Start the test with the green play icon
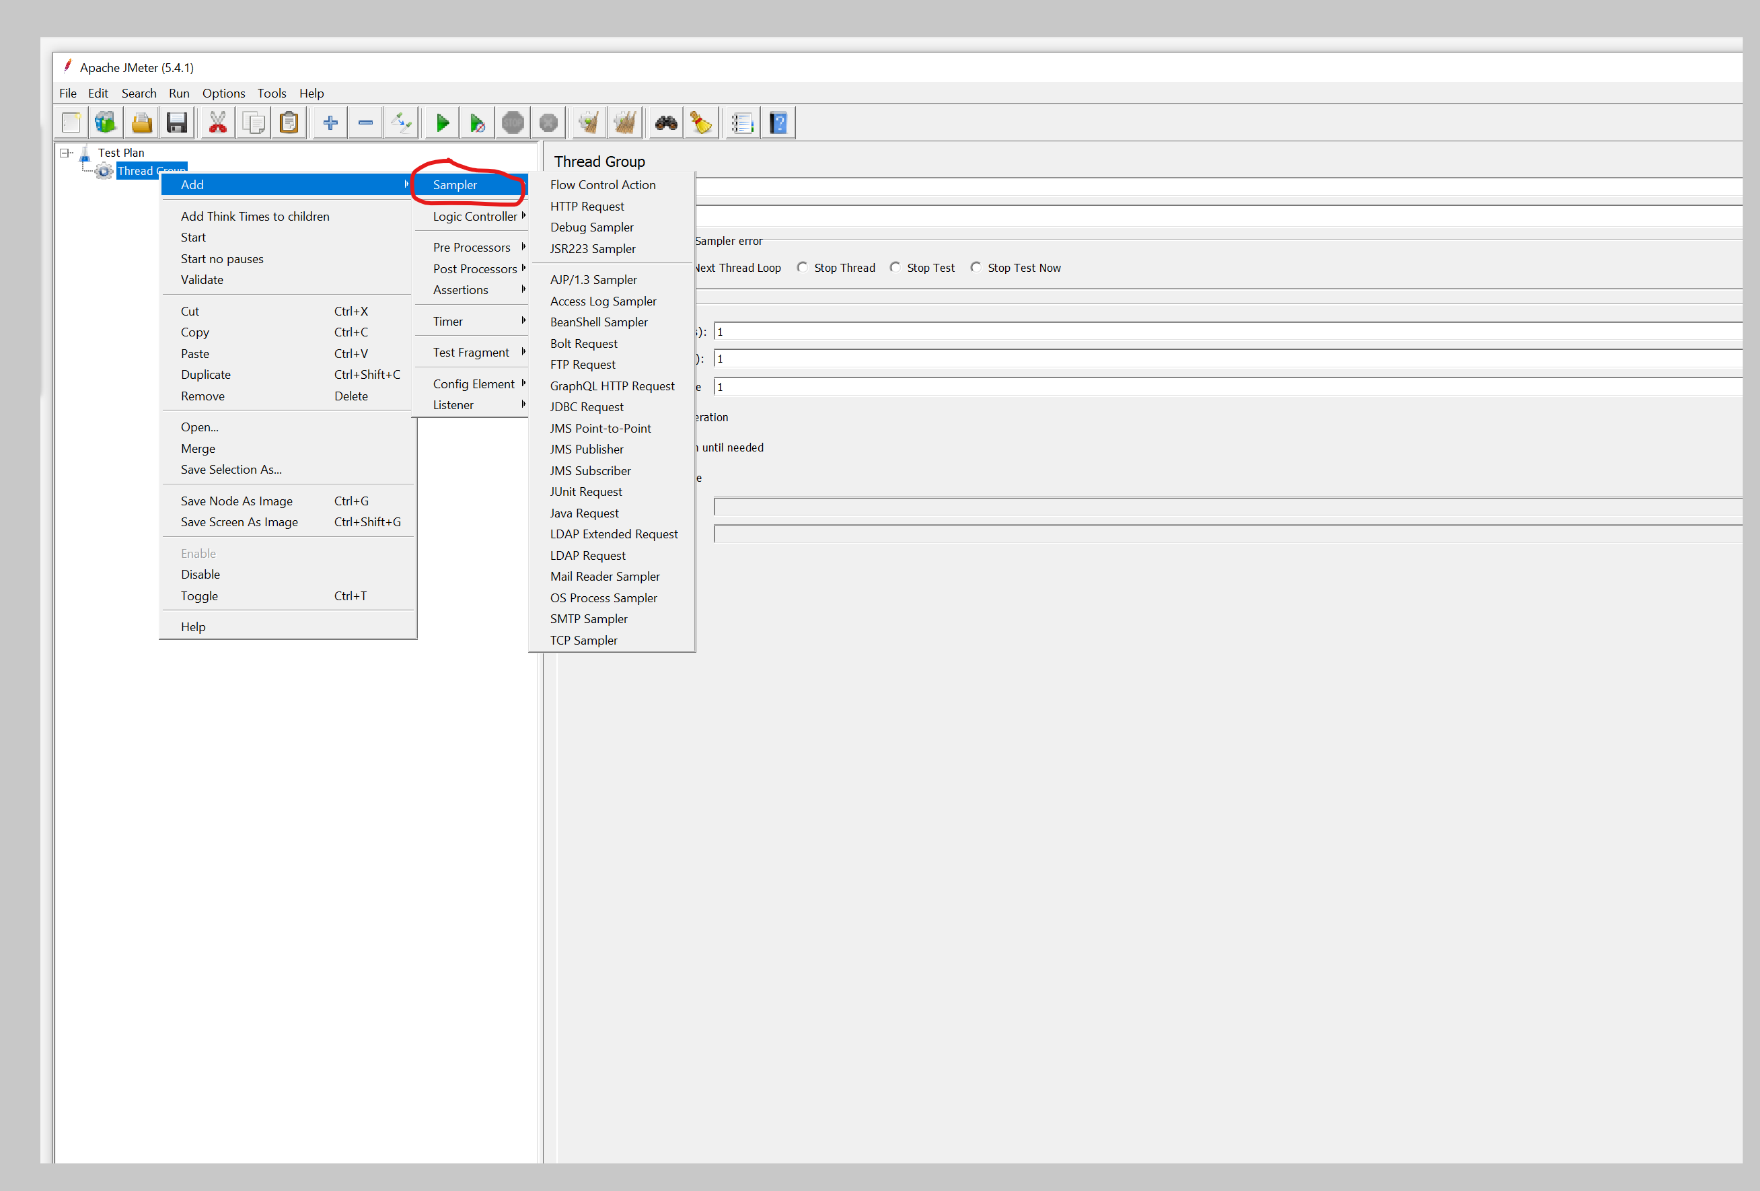This screenshot has width=1760, height=1191. click(x=443, y=122)
